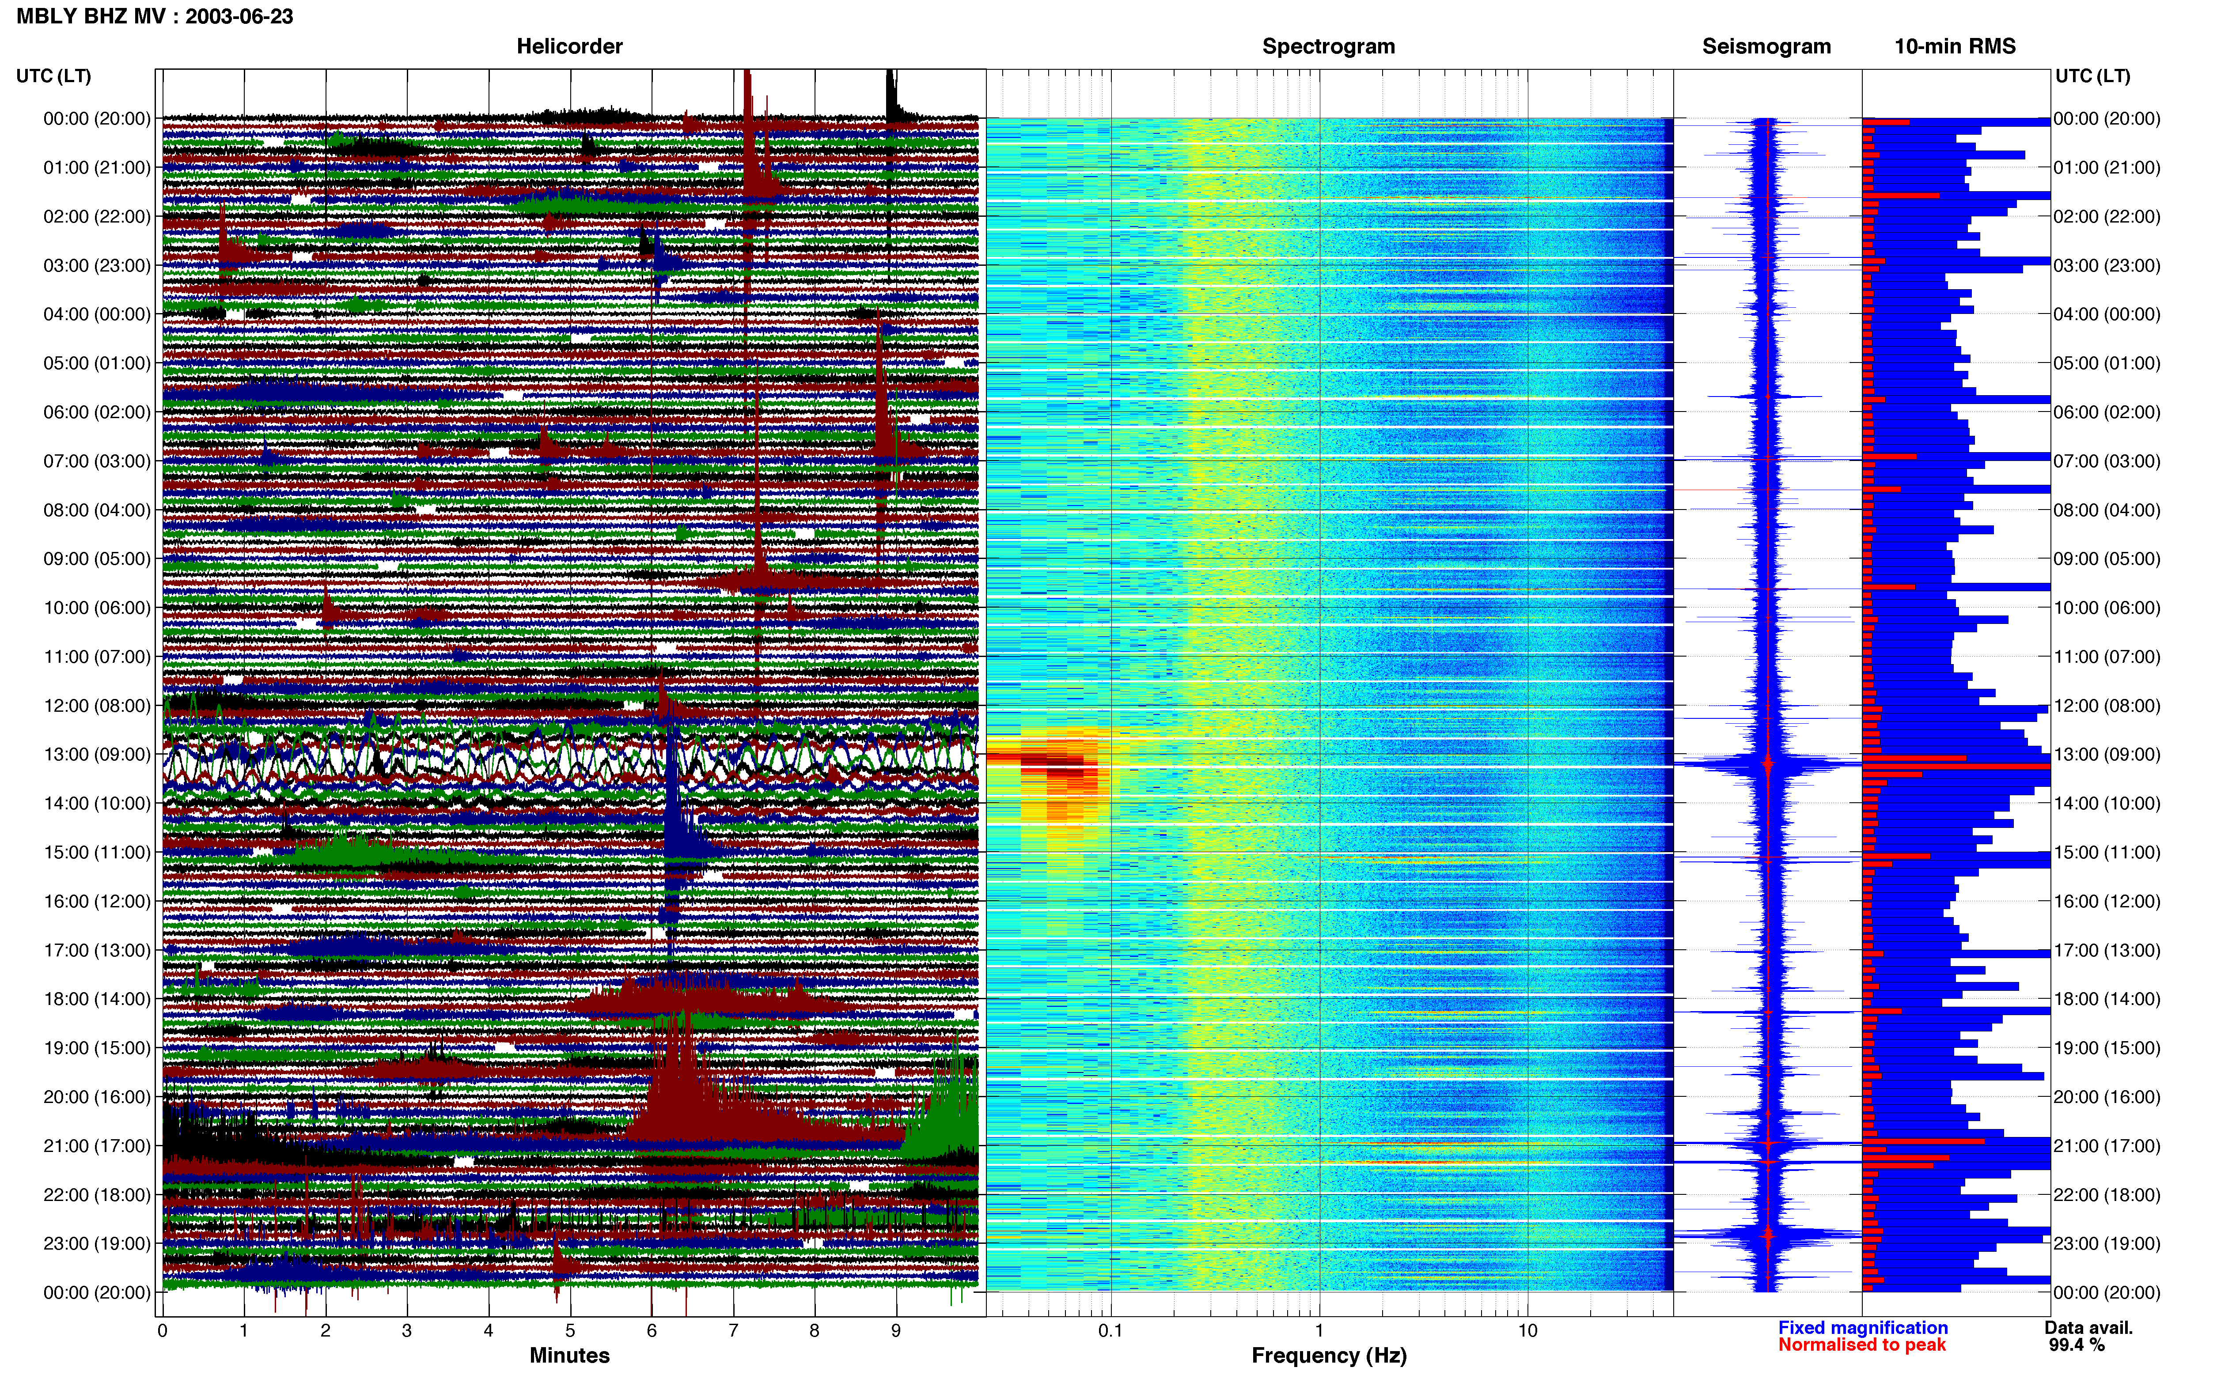
Task: Click '21:00 (17:00)' on the left time axis
Action: click(x=97, y=1146)
